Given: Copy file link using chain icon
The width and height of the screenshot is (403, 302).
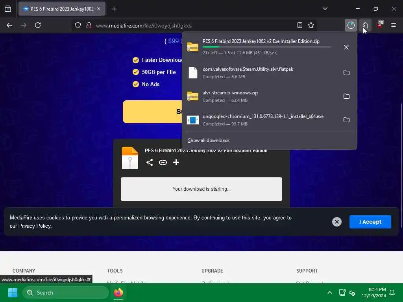Looking at the screenshot, I should coord(163,162).
